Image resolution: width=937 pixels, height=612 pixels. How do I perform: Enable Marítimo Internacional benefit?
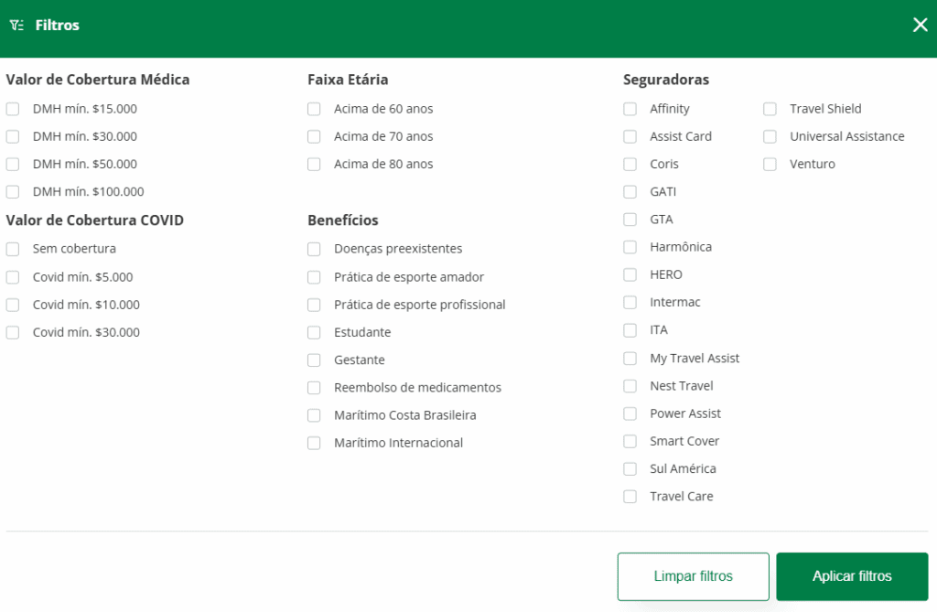(x=312, y=443)
